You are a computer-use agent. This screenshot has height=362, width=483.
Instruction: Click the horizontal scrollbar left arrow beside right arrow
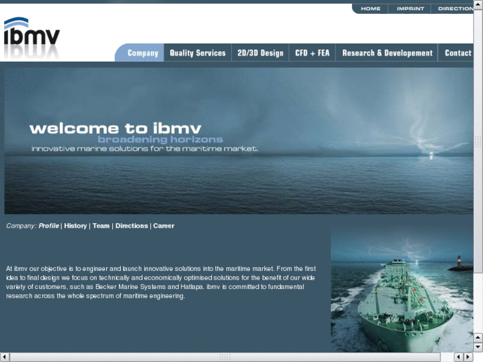tap(458, 357)
